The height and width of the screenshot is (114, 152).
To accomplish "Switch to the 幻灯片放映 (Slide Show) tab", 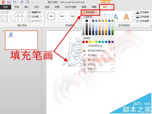I will pyautogui.click(x=71, y=7).
